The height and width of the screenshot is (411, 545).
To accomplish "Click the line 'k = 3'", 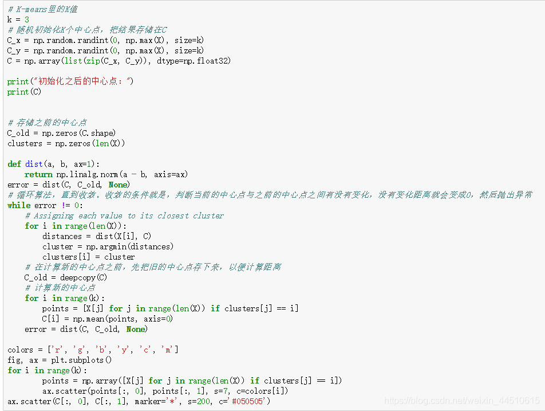I will [18, 19].
